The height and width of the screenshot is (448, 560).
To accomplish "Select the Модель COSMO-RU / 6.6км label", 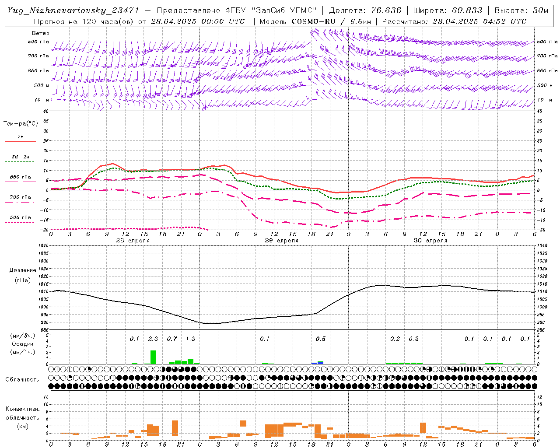I will click(315, 21).
